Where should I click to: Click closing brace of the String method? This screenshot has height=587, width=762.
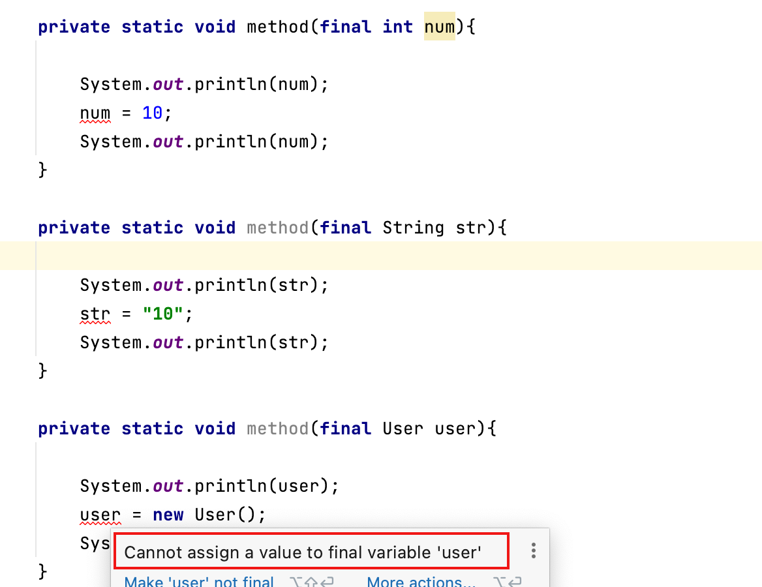point(43,370)
